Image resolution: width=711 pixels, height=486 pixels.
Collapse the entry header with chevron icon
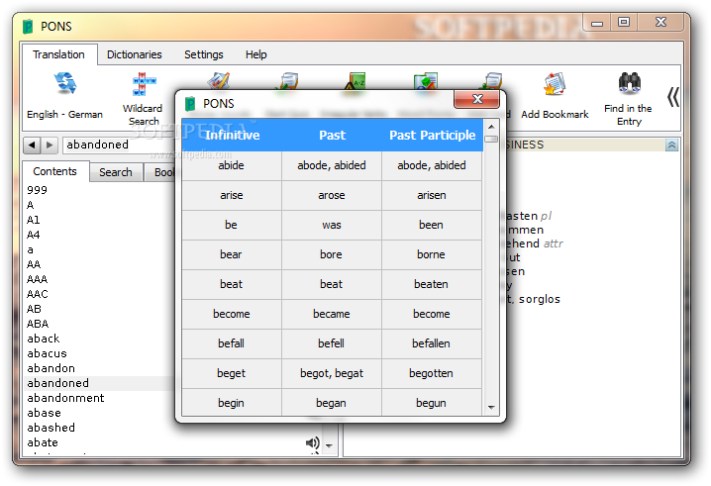click(671, 146)
